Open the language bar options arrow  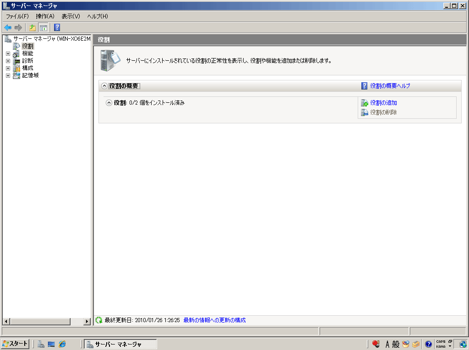click(450, 346)
